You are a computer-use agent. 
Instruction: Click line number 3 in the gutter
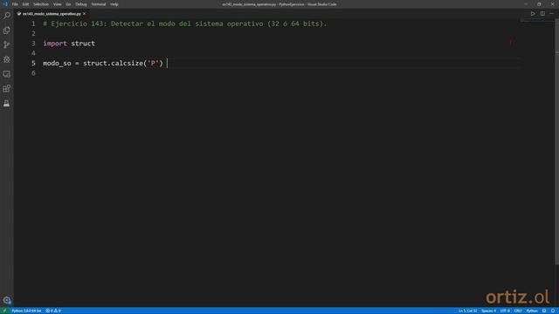33,44
